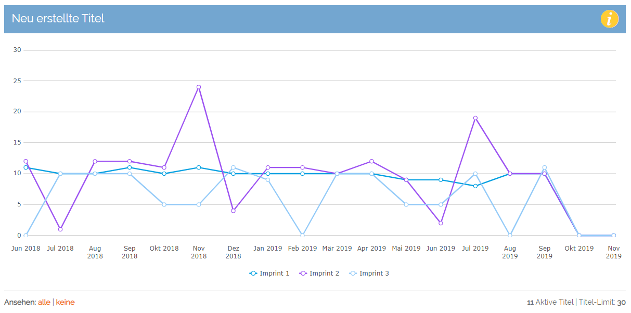Toggle Imprint 2 series in legend
Viewport: 631px width, 313px height.
click(319, 273)
